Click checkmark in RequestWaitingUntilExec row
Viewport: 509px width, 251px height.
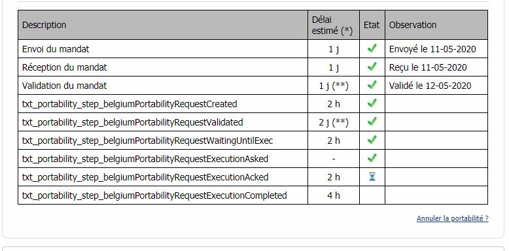click(372, 140)
